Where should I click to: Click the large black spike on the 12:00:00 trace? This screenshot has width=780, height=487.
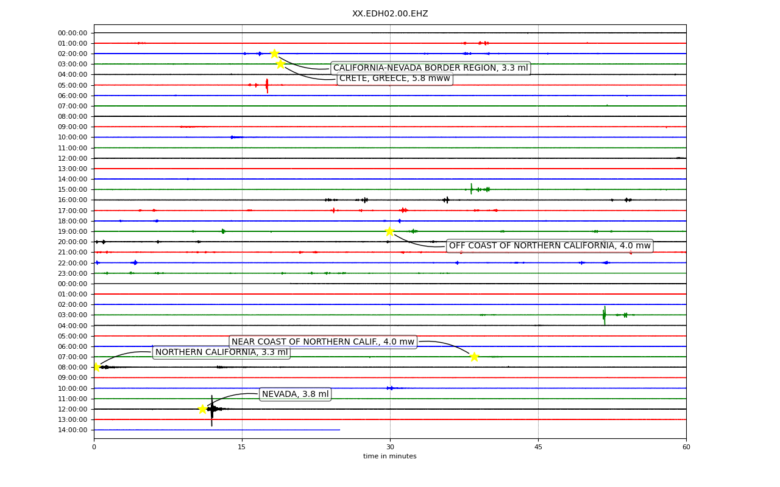coord(211,409)
